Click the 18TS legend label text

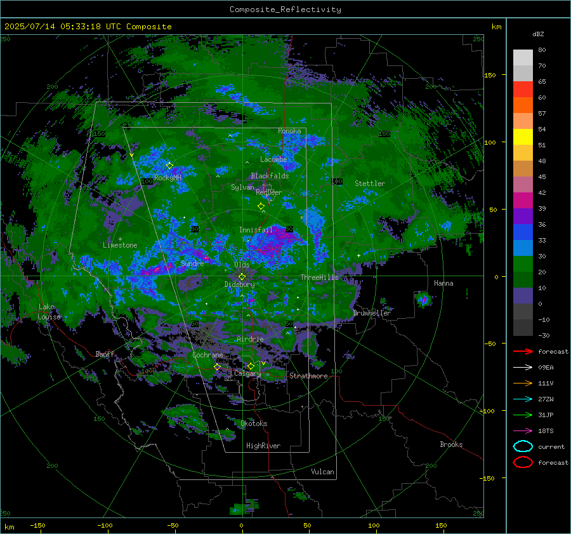546,431
